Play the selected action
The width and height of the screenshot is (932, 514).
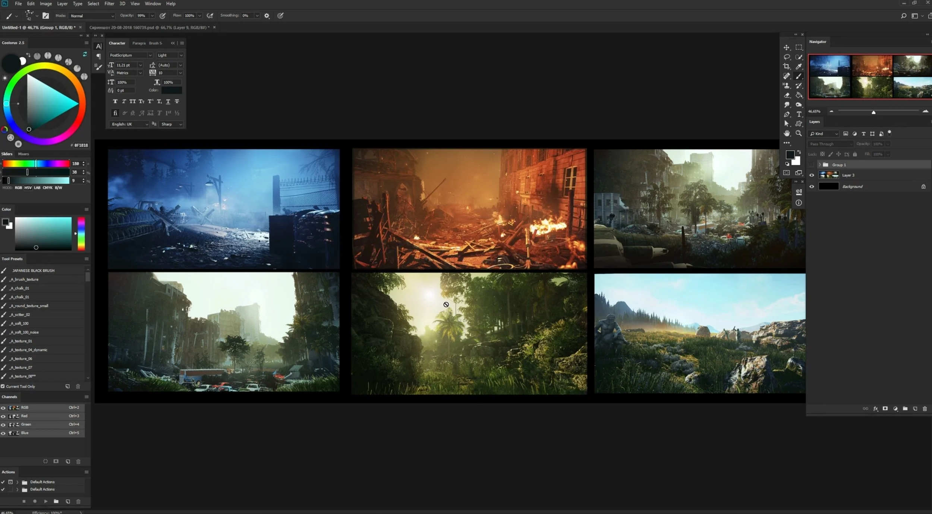tap(46, 501)
